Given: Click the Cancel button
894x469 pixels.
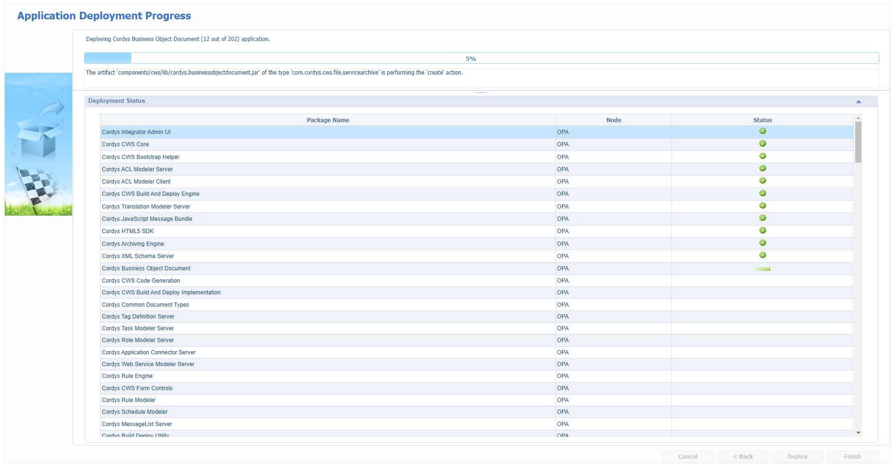Looking at the screenshot, I should 688,457.
